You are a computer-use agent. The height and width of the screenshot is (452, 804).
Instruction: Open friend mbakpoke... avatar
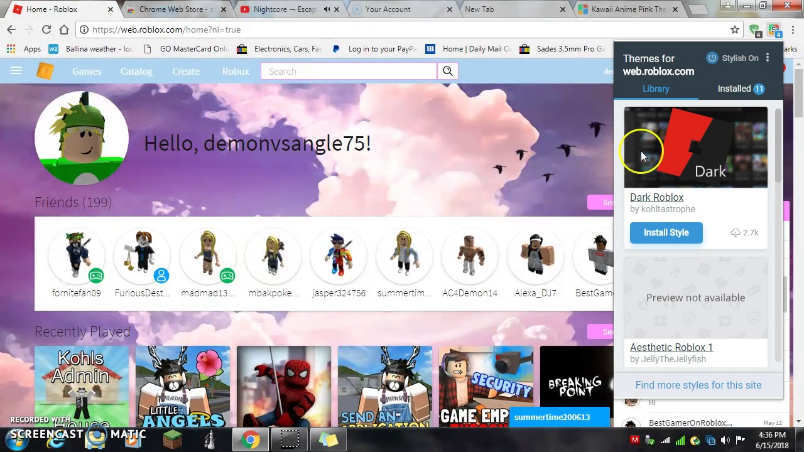click(x=273, y=255)
